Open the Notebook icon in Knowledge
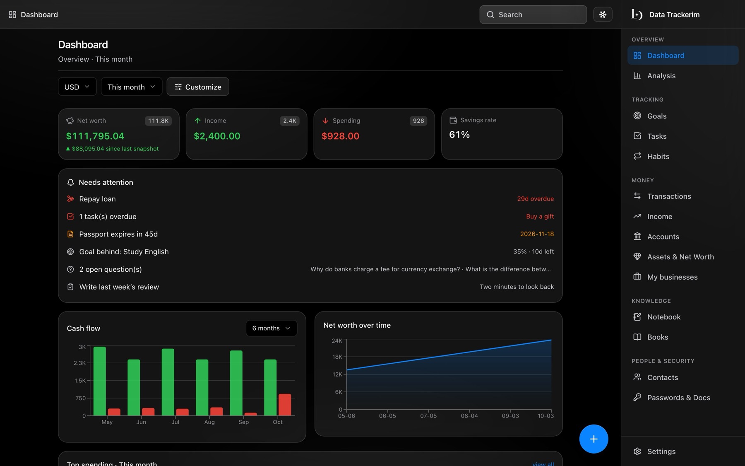This screenshot has width=745, height=466. pos(637,317)
